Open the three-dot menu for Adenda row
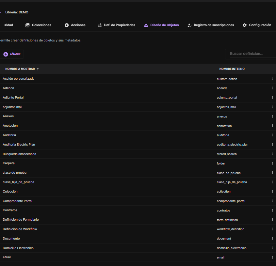Viewport: 276px width, 266px height. point(272,88)
